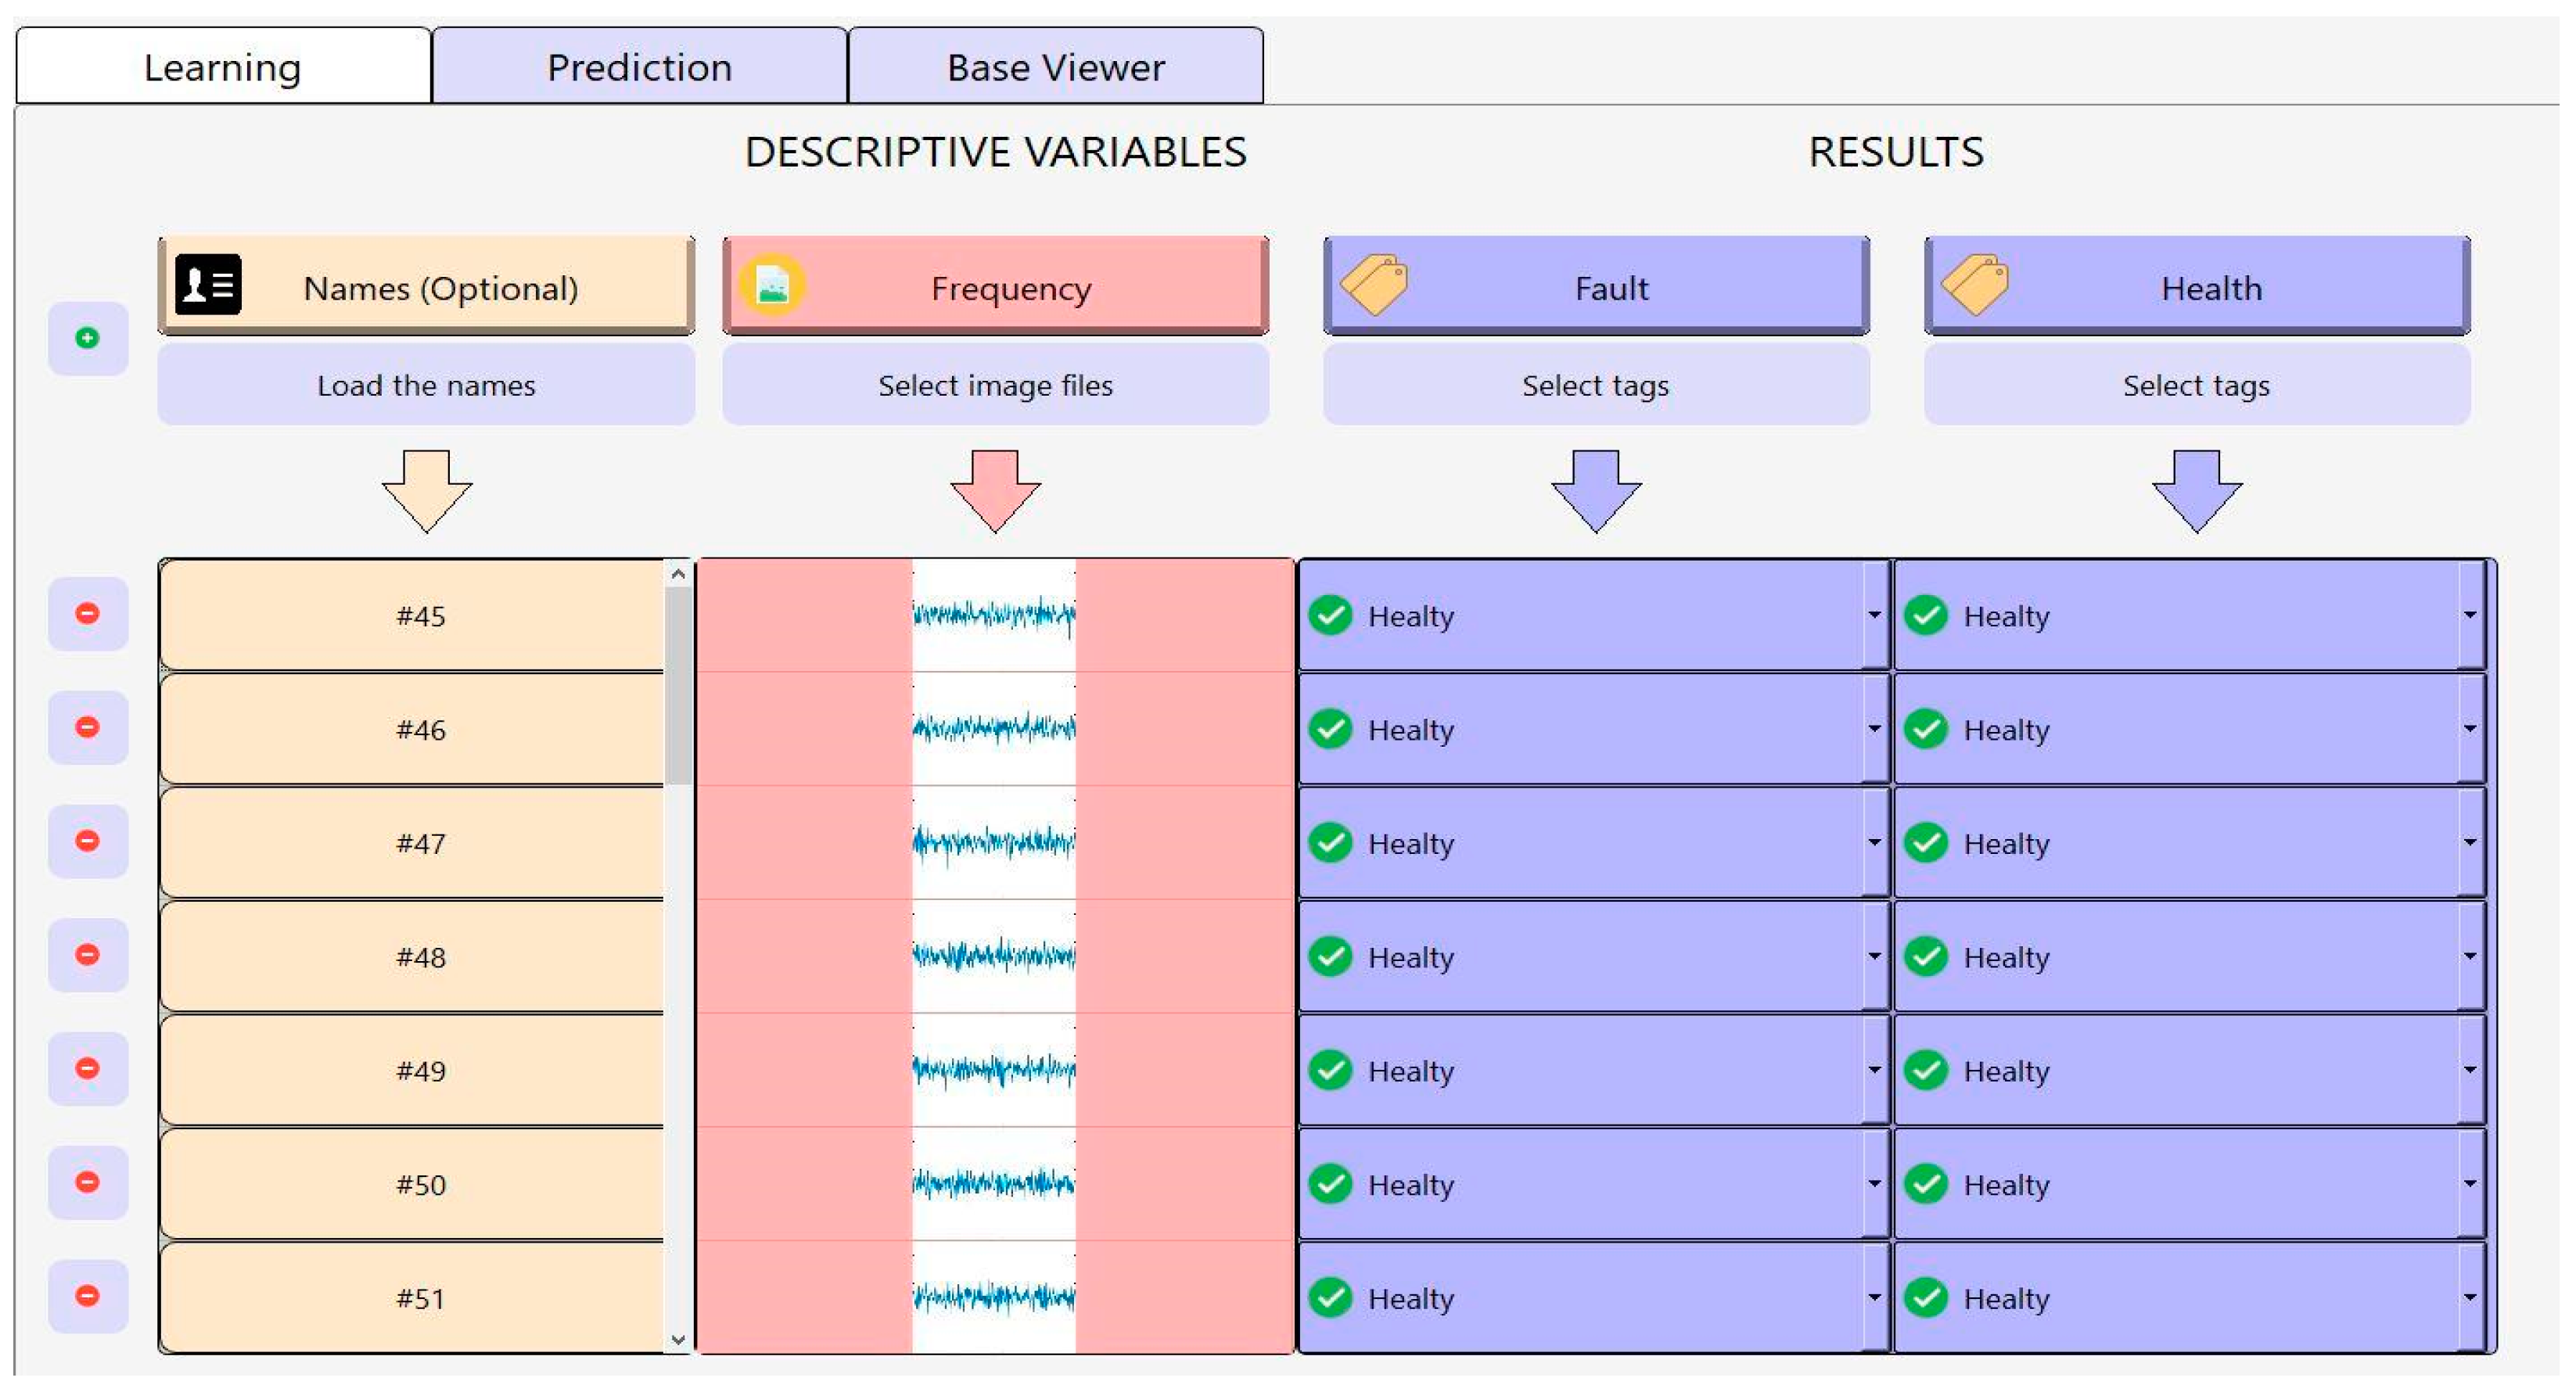Expand Health dropdown arrow for row #49
Viewport: 2576px width, 1392px height.
click(x=2470, y=1070)
